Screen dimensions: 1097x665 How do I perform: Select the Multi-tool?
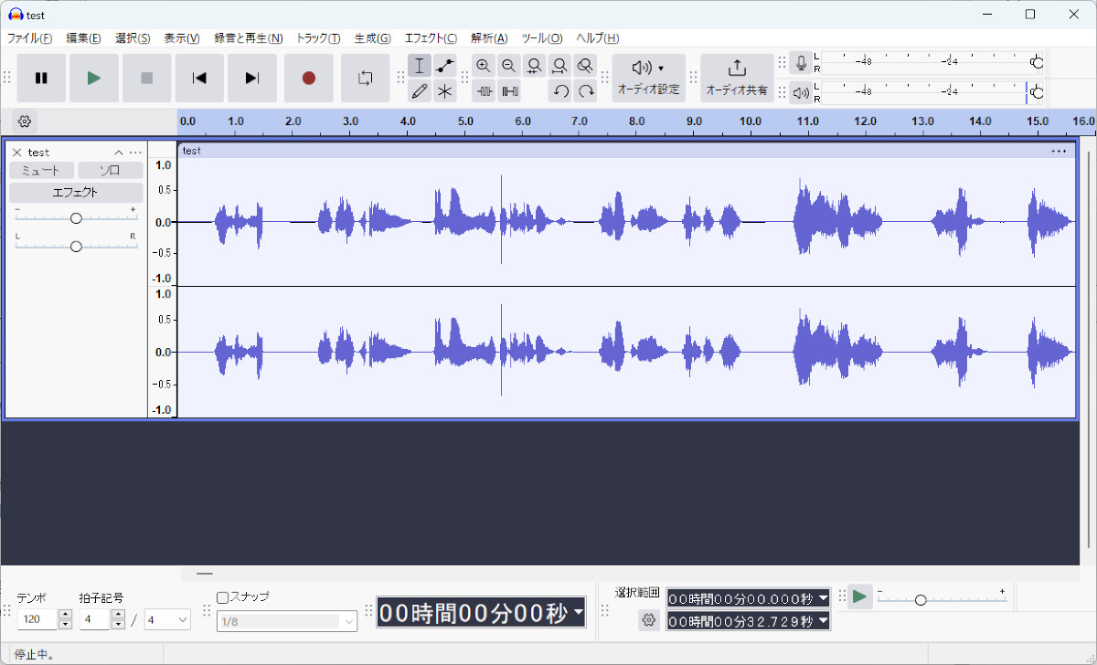click(x=445, y=90)
